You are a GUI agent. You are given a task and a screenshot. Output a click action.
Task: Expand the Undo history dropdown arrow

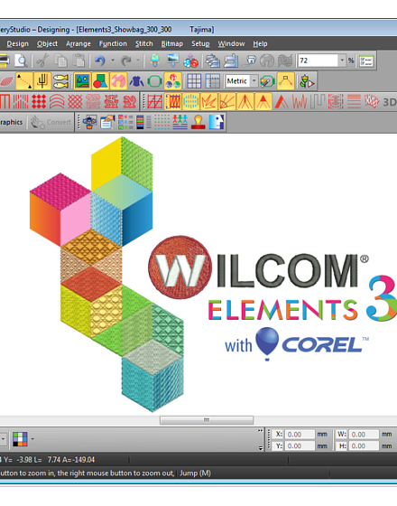(113, 60)
